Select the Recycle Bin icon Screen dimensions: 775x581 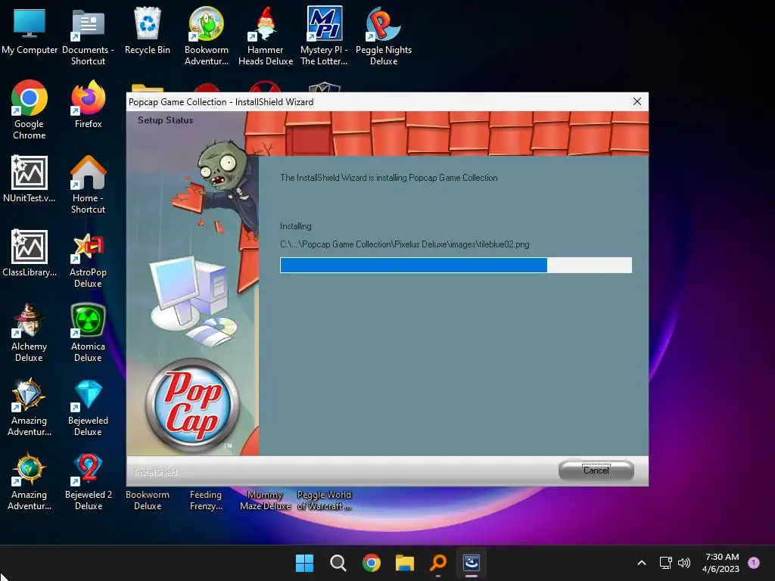pyautogui.click(x=148, y=30)
